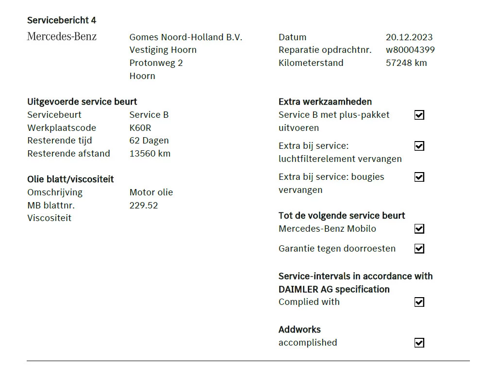Uncheck the Complied with checkbox

(419, 302)
